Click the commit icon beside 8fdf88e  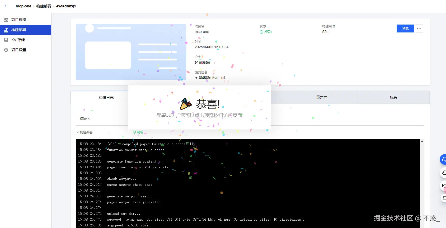pos(196,78)
